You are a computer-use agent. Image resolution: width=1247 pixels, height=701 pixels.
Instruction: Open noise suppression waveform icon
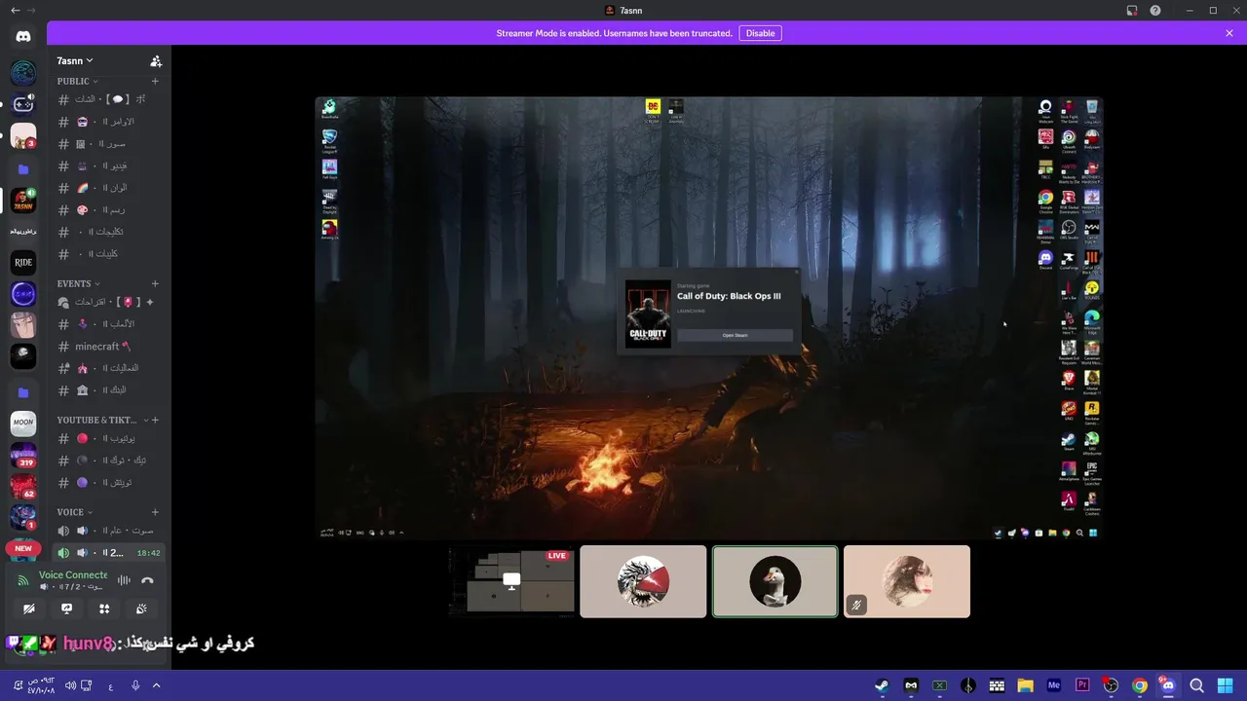click(x=124, y=580)
